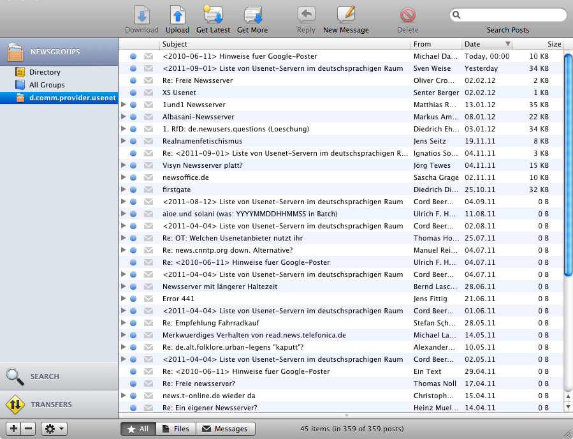Image resolution: width=573 pixels, height=439 pixels.
Task: Toggle unread dot for XS Usenet post
Action: 133,93
